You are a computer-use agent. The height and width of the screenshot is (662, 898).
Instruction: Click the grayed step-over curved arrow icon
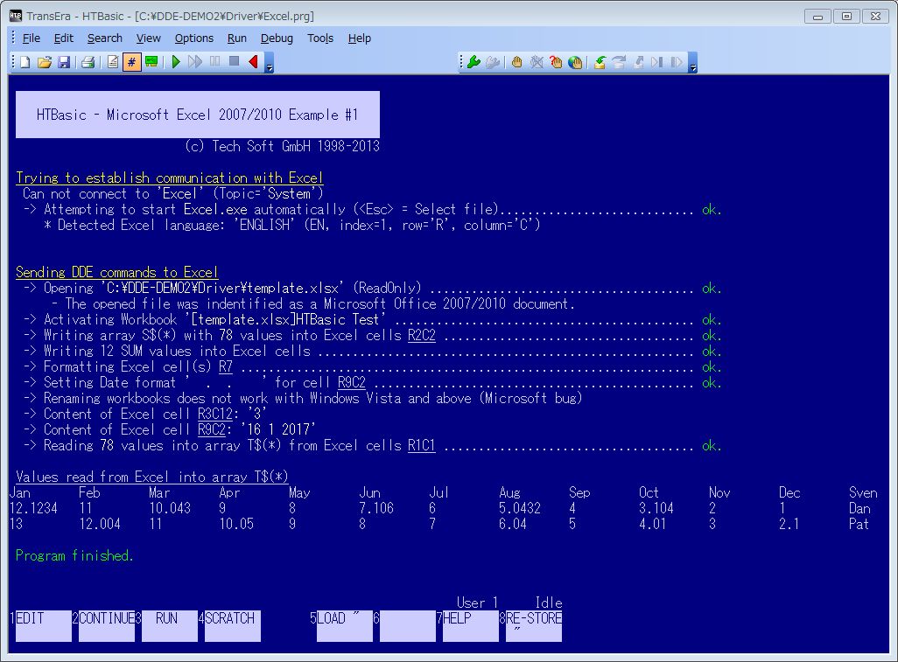tap(619, 62)
